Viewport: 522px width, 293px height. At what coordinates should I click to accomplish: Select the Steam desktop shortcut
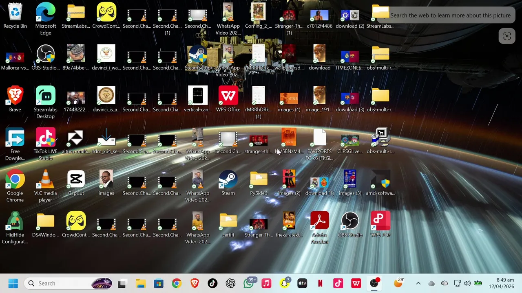[228, 183]
